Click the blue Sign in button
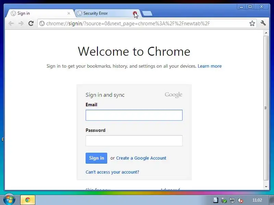Image resolution: width=274 pixels, height=205 pixels. 96,158
